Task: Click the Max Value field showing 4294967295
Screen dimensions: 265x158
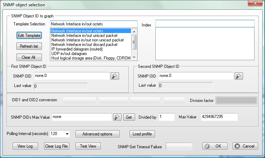Action: 219,117
